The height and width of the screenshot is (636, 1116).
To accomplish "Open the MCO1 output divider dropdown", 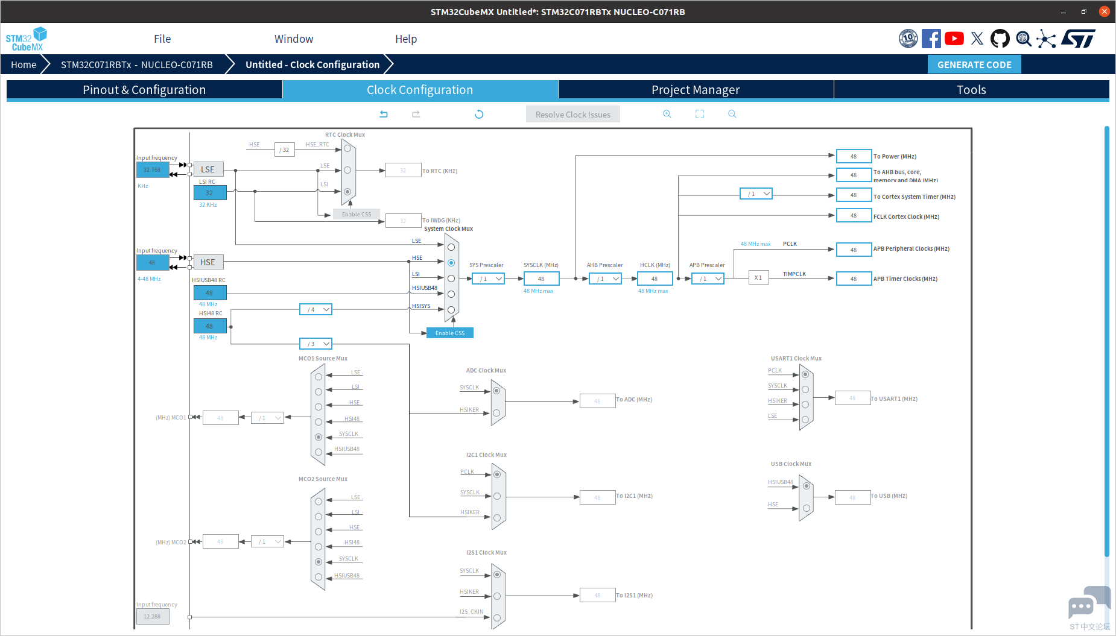I will [268, 418].
